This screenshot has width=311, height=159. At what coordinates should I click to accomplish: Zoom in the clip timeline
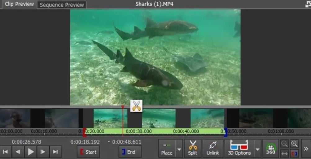click(294, 143)
